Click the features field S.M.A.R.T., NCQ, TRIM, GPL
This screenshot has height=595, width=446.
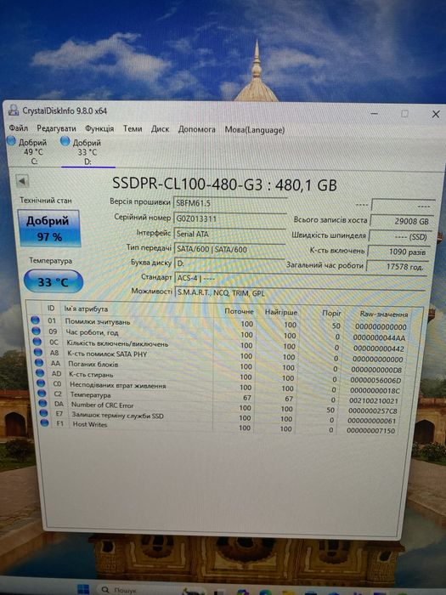300,292
